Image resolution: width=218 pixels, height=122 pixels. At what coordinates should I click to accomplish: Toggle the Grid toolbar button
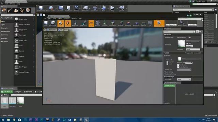click(x=91, y=23)
